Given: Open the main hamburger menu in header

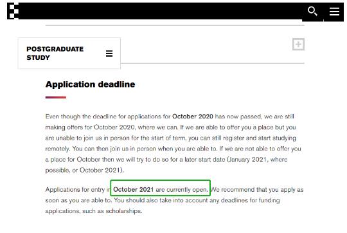Looking at the screenshot, I should 334,12.
